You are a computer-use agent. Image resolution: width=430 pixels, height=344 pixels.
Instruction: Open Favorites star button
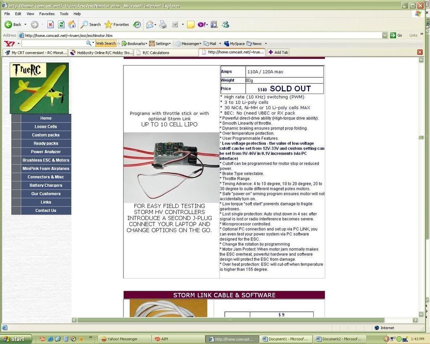[x=116, y=24]
